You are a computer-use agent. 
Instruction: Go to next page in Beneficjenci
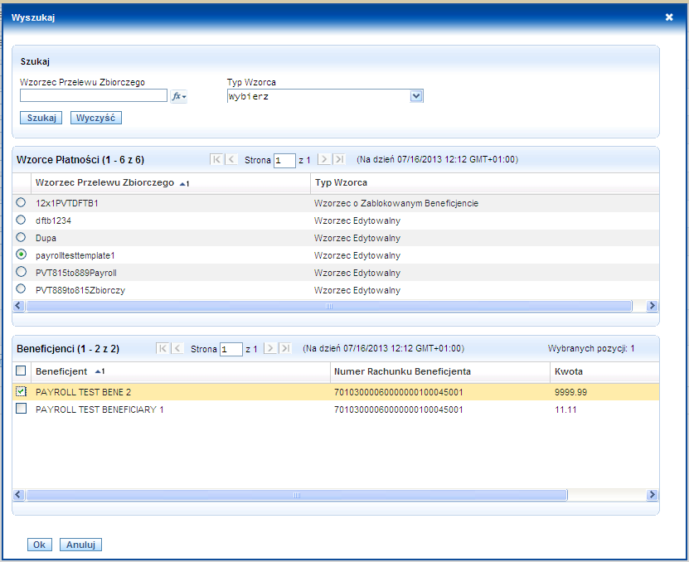(270, 348)
